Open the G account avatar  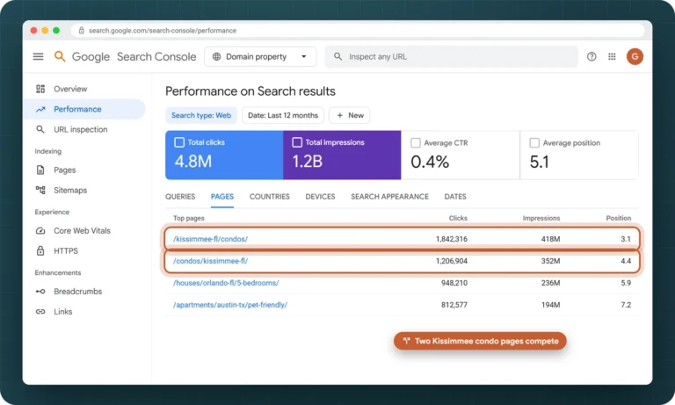click(635, 56)
